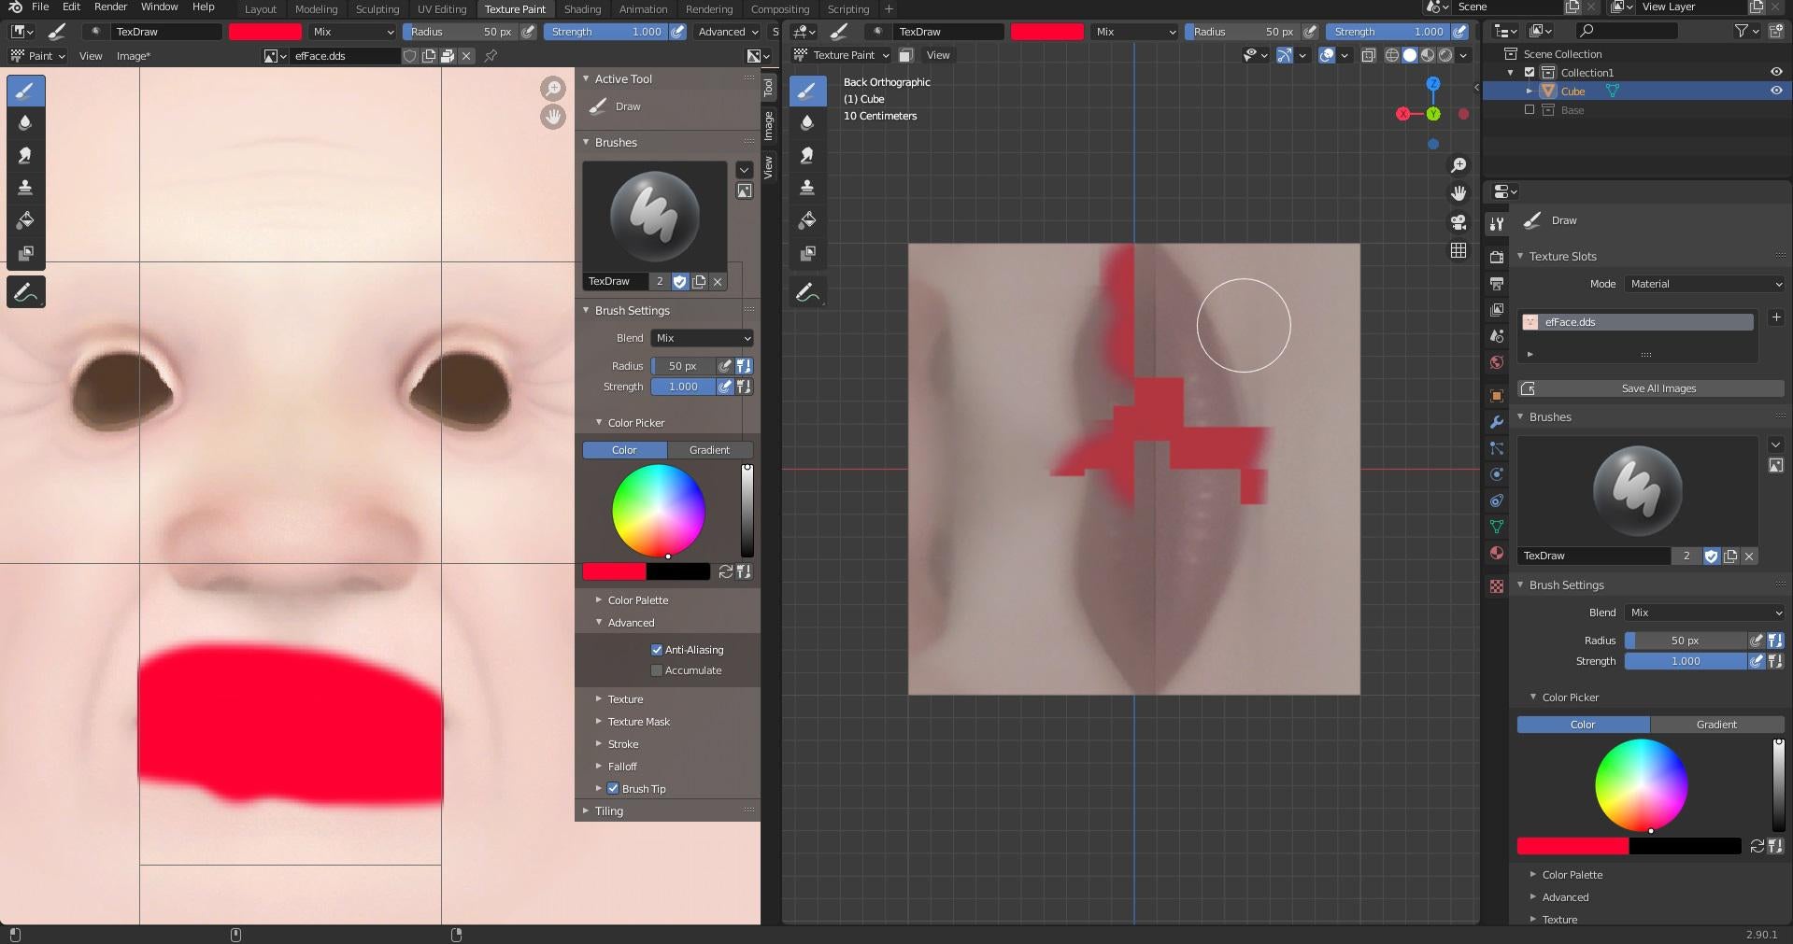Select Fill tool in image editor toolbar
Screen dimensions: 1793x944
tap(25, 220)
